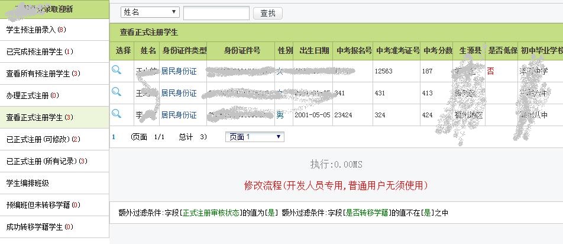The width and height of the screenshot is (563, 244).
Task: Open details magnifier in 23424 row
Action: pyautogui.click(x=117, y=114)
